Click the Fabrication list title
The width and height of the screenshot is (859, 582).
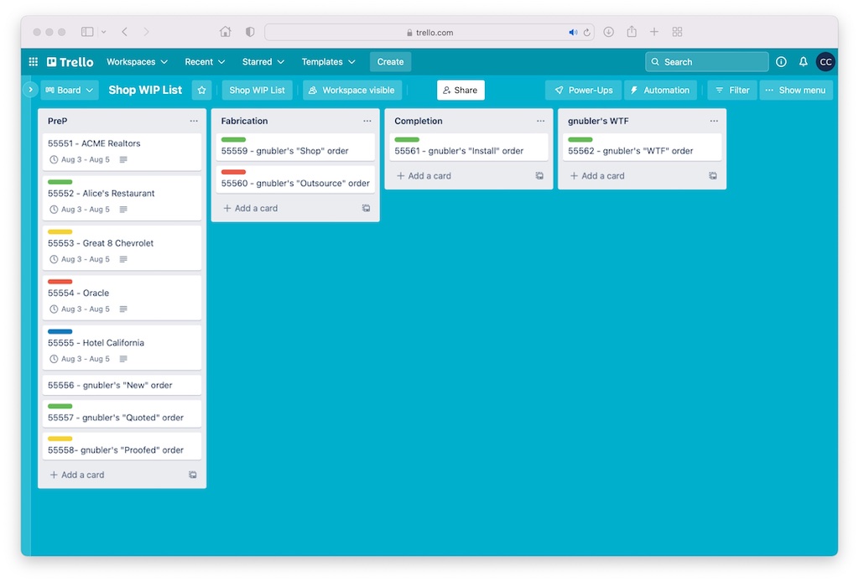coord(244,121)
